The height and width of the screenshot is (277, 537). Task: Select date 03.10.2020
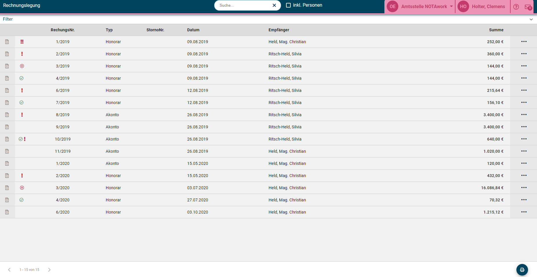[x=198, y=212]
